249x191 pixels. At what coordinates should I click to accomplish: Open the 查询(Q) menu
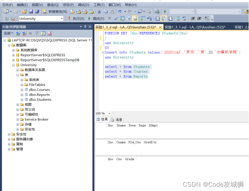[x=53, y=5]
